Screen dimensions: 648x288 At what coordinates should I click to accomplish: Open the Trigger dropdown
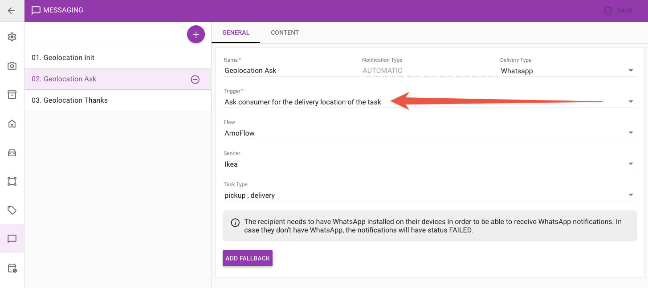point(430,102)
